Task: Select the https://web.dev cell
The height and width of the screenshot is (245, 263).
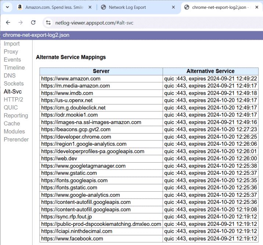Action: (101, 159)
